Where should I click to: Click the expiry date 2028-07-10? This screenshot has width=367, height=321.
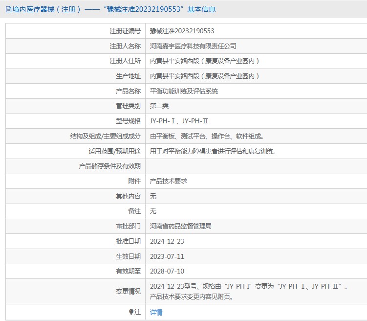point(167,271)
